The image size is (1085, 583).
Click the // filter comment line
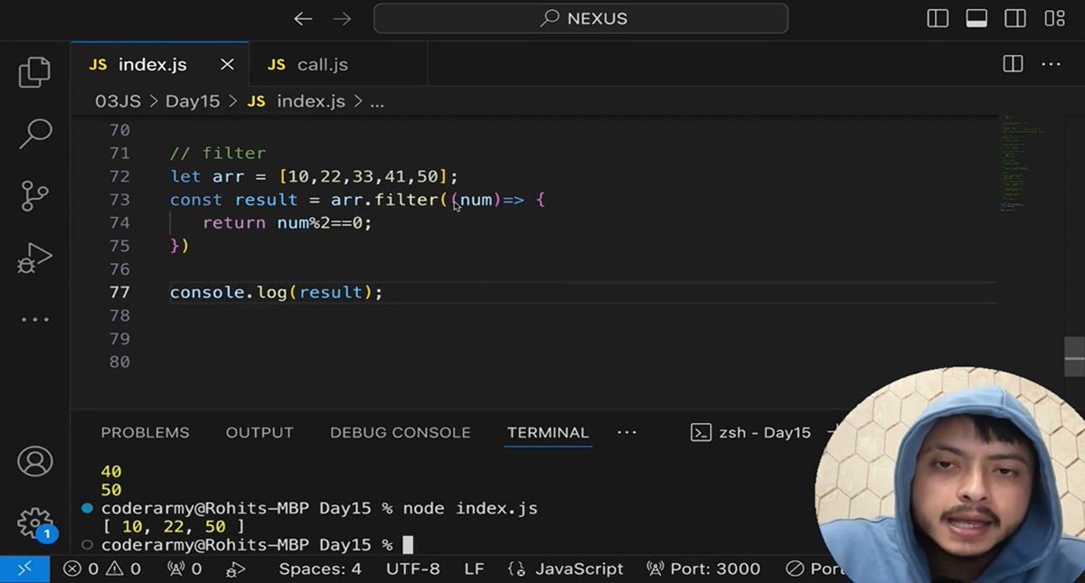coord(218,153)
